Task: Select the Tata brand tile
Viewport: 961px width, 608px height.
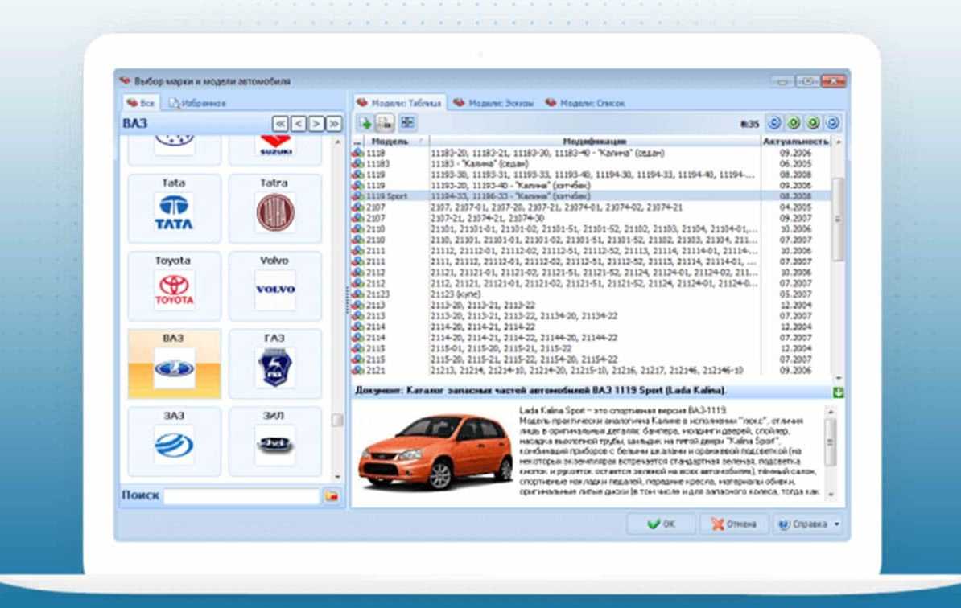Action: coord(174,208)
